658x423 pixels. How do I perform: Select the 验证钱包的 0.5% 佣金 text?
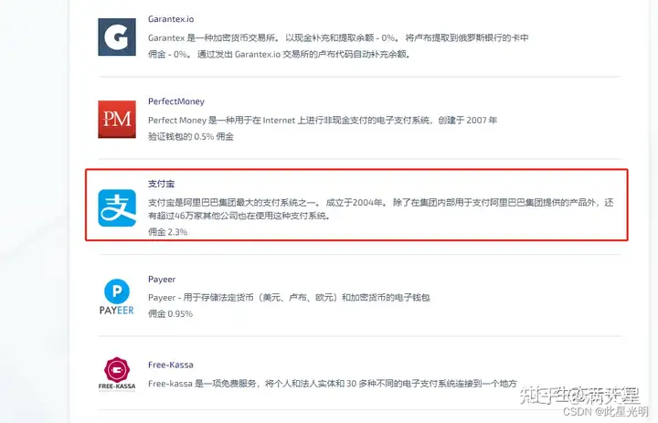pos(190,136)
